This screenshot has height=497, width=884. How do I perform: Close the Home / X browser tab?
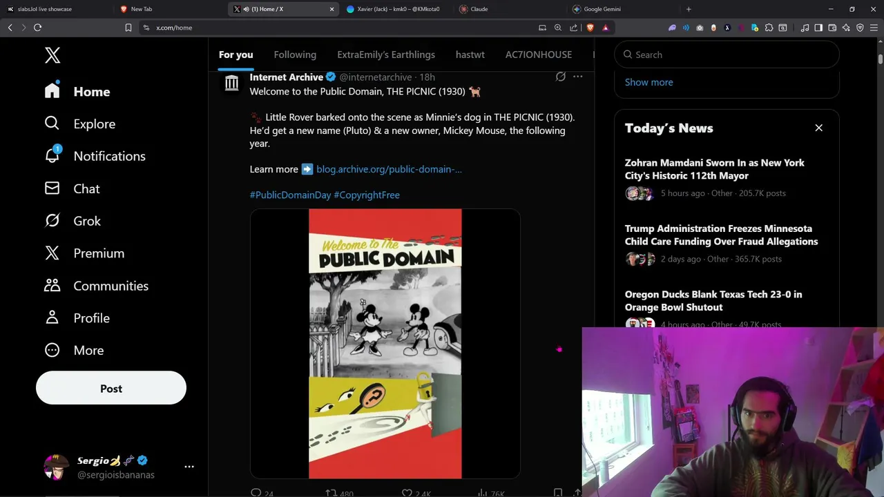331,9
